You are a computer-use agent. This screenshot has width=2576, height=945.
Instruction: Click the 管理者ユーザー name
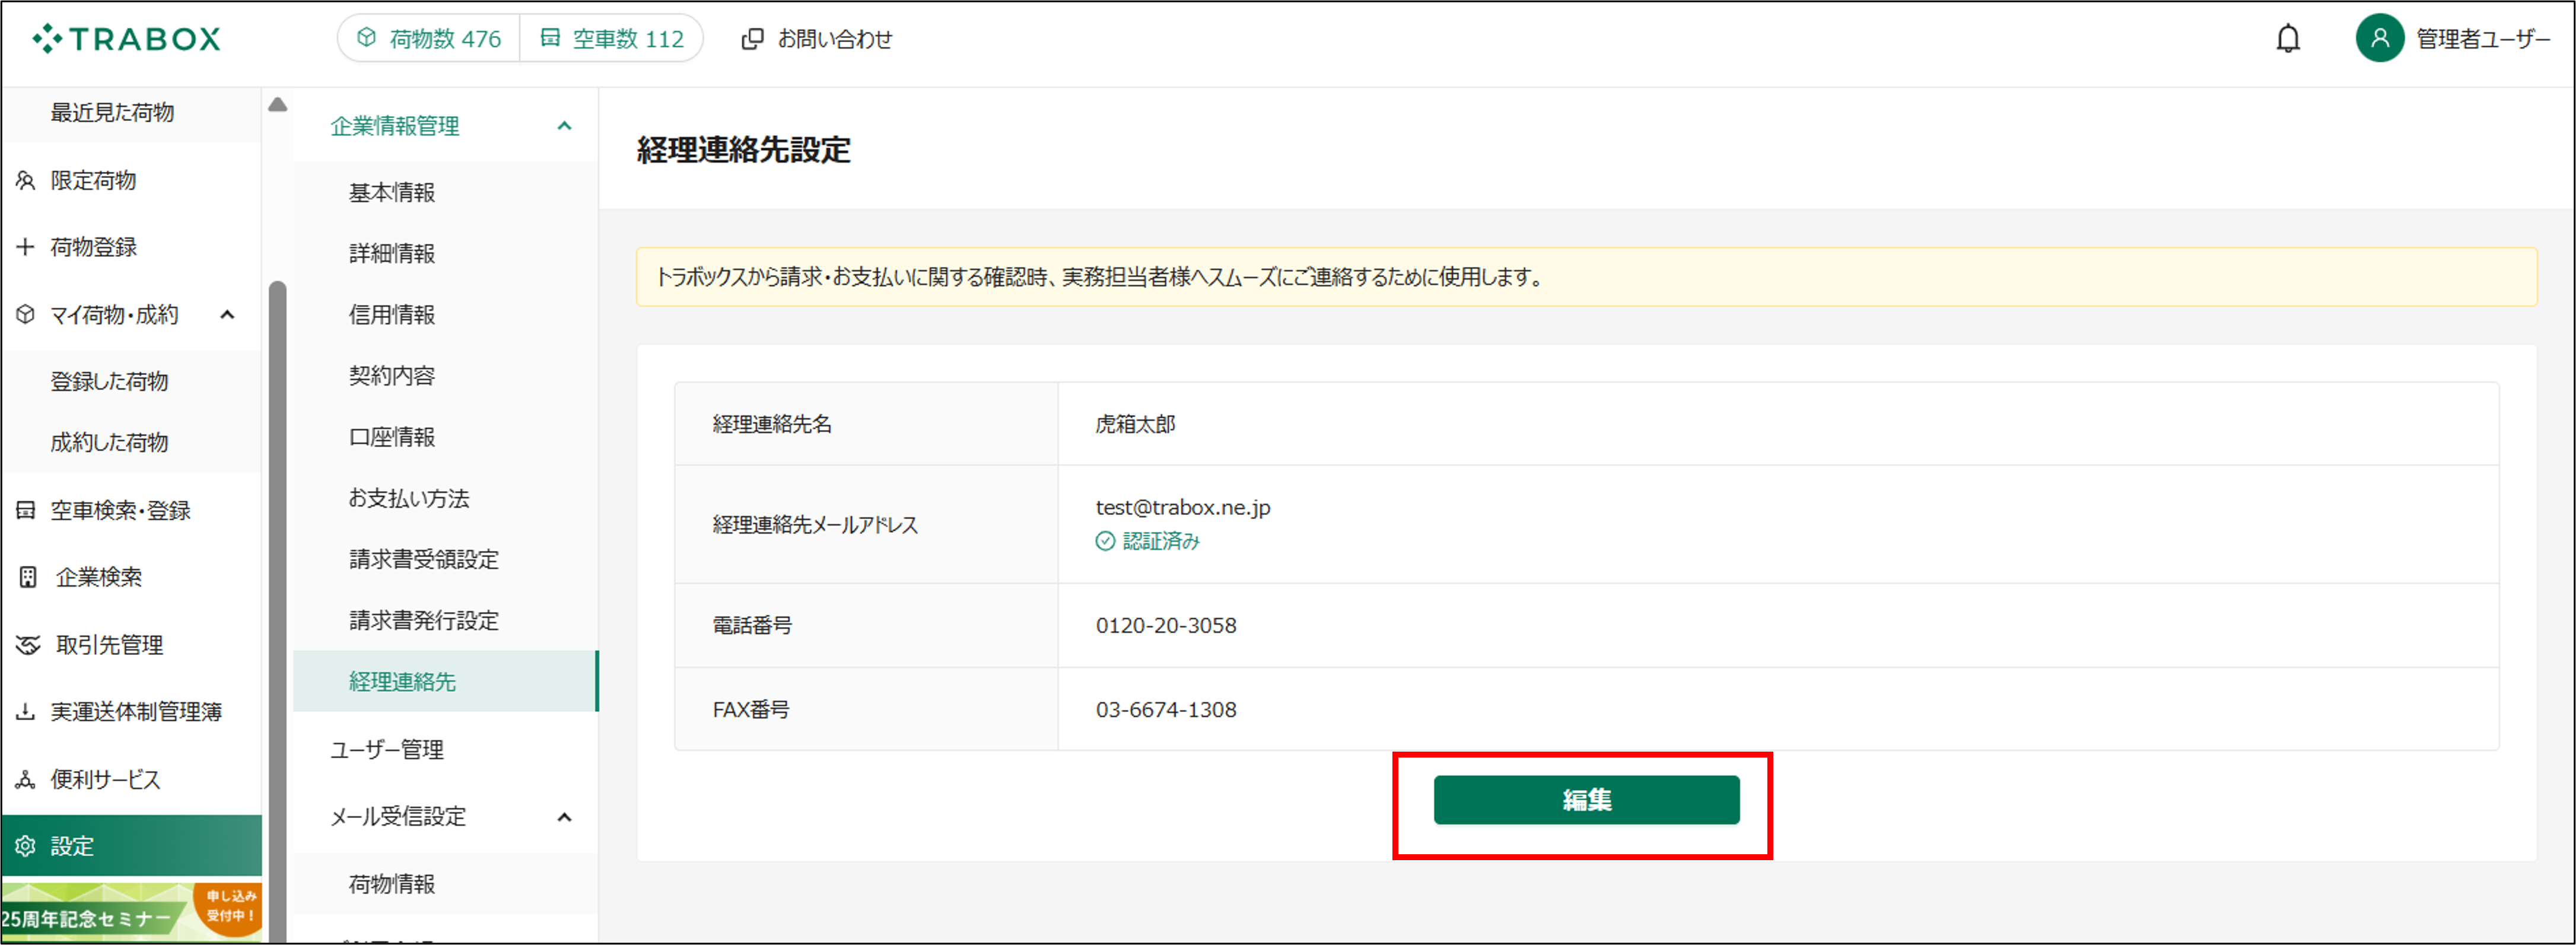click(x=2482, y=39)
